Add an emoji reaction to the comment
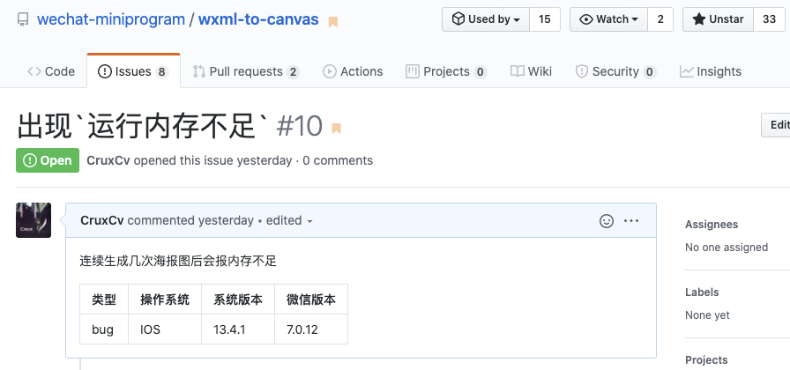The height and width of the screenshot is (370, 790). (607, 221)
